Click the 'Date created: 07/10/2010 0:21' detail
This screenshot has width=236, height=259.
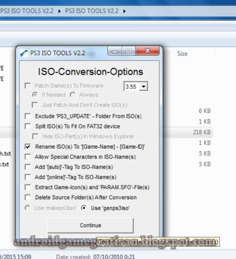click(x=95, y=256)
